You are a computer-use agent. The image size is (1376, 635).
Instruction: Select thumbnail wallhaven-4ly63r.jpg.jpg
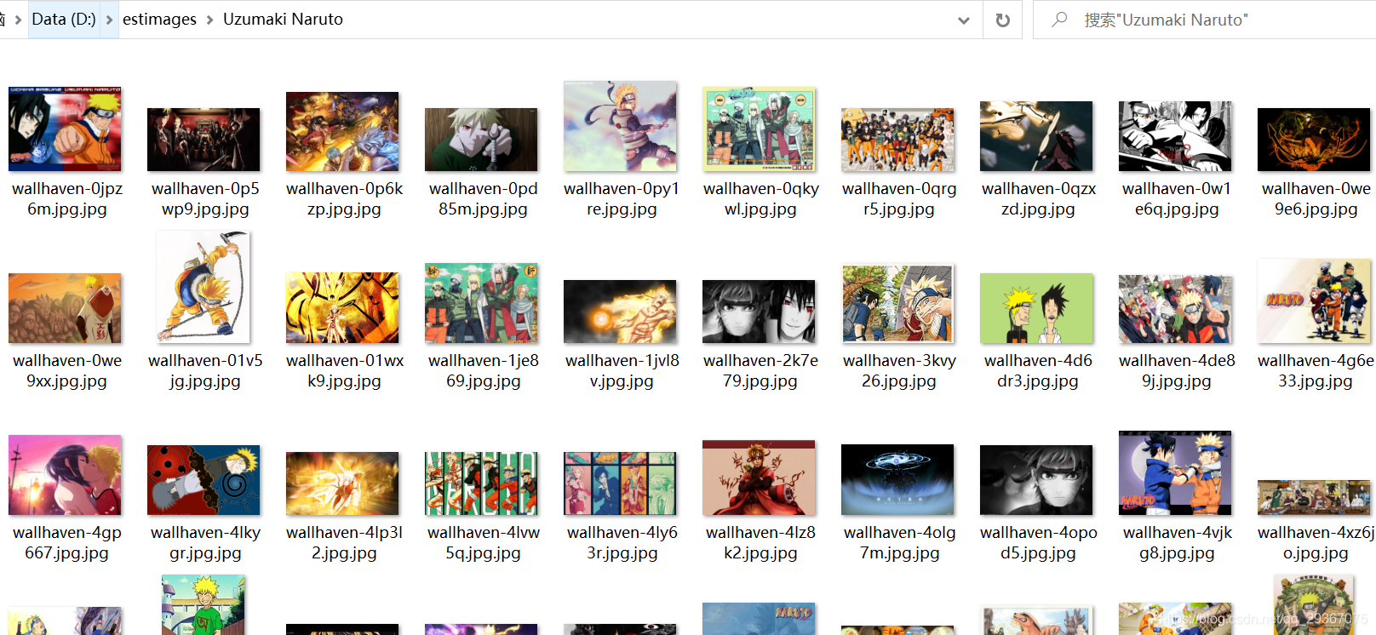pyautogui.click(x=620, y=483)
